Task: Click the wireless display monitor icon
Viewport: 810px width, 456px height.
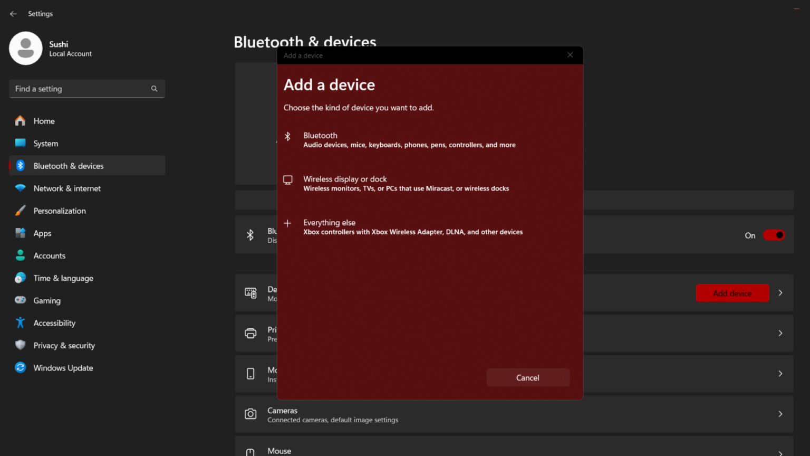Action: pyautogui.click(x=288, y=179)
